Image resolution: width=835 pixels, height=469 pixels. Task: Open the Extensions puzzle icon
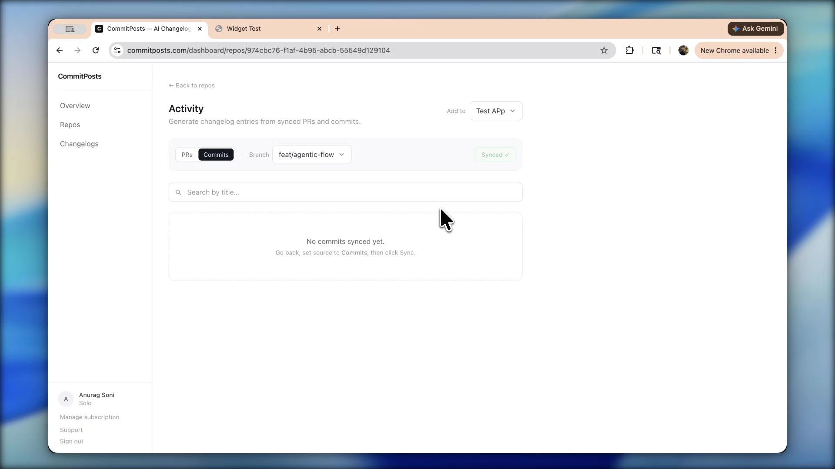pyautogui.click(x=629, y=50)
